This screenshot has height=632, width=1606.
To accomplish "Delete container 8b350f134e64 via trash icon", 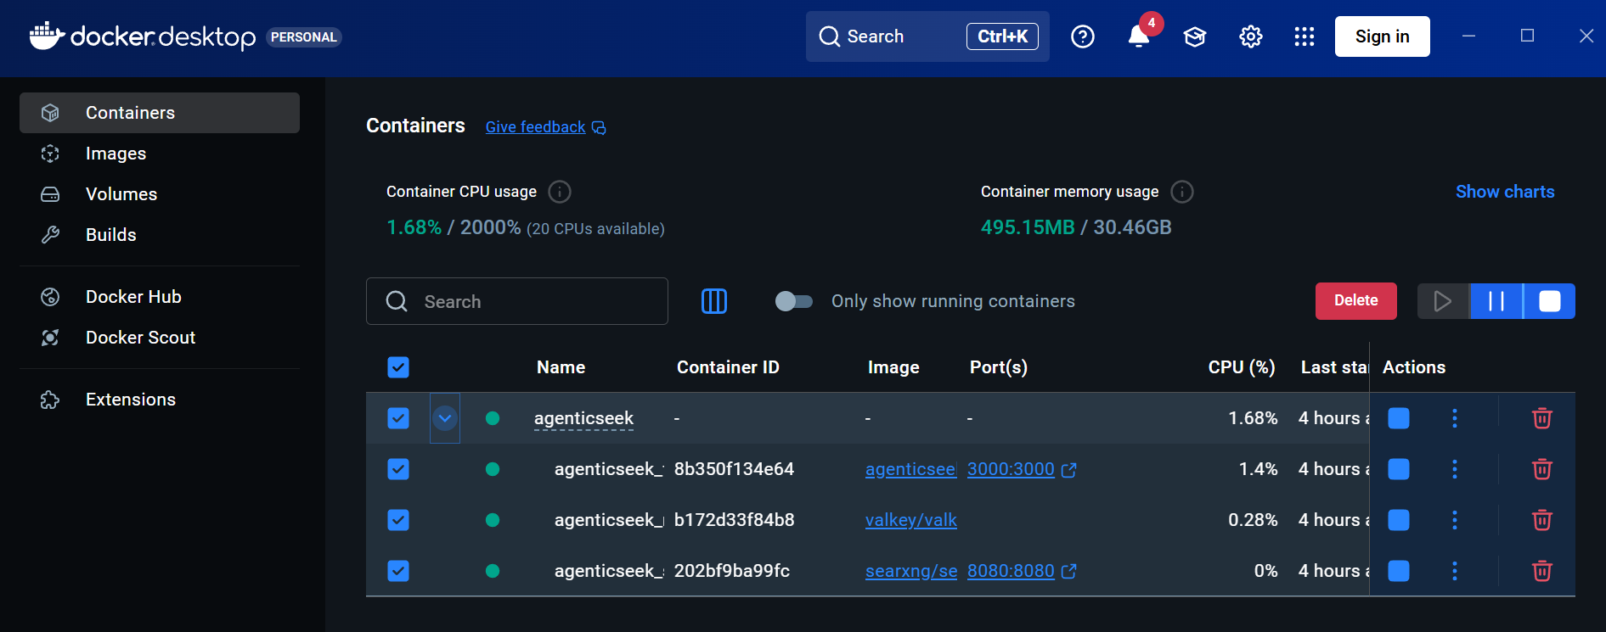I will click(1542, 469).
